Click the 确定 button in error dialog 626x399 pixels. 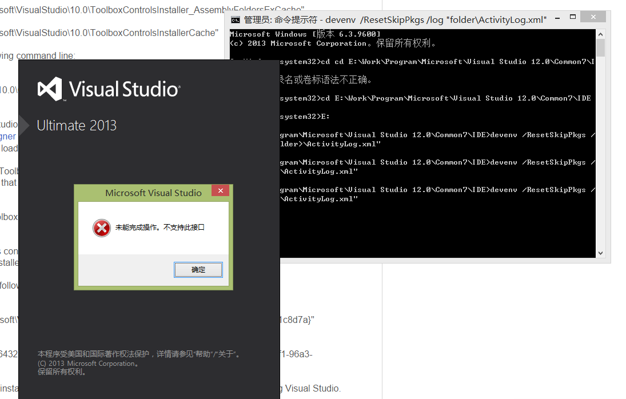(x=198, y=270)
